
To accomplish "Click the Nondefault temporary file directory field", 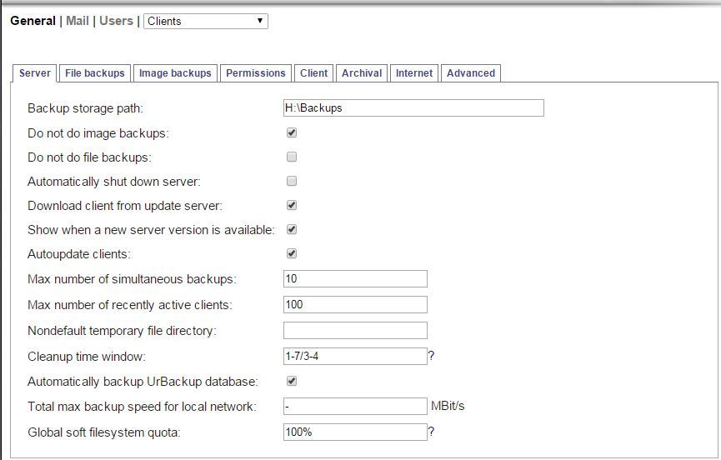I will pyautogui.click(x=355, y=330).
